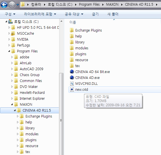Expand HP UPD 5.0 PCL 5 folder node
This screenshot has height=155, width=161.
(9, 28)
